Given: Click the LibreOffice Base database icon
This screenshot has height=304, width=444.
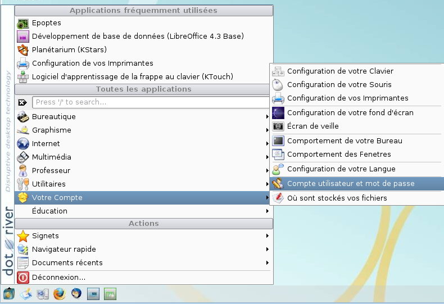Looking at the screenshot, I should (23, 37).
